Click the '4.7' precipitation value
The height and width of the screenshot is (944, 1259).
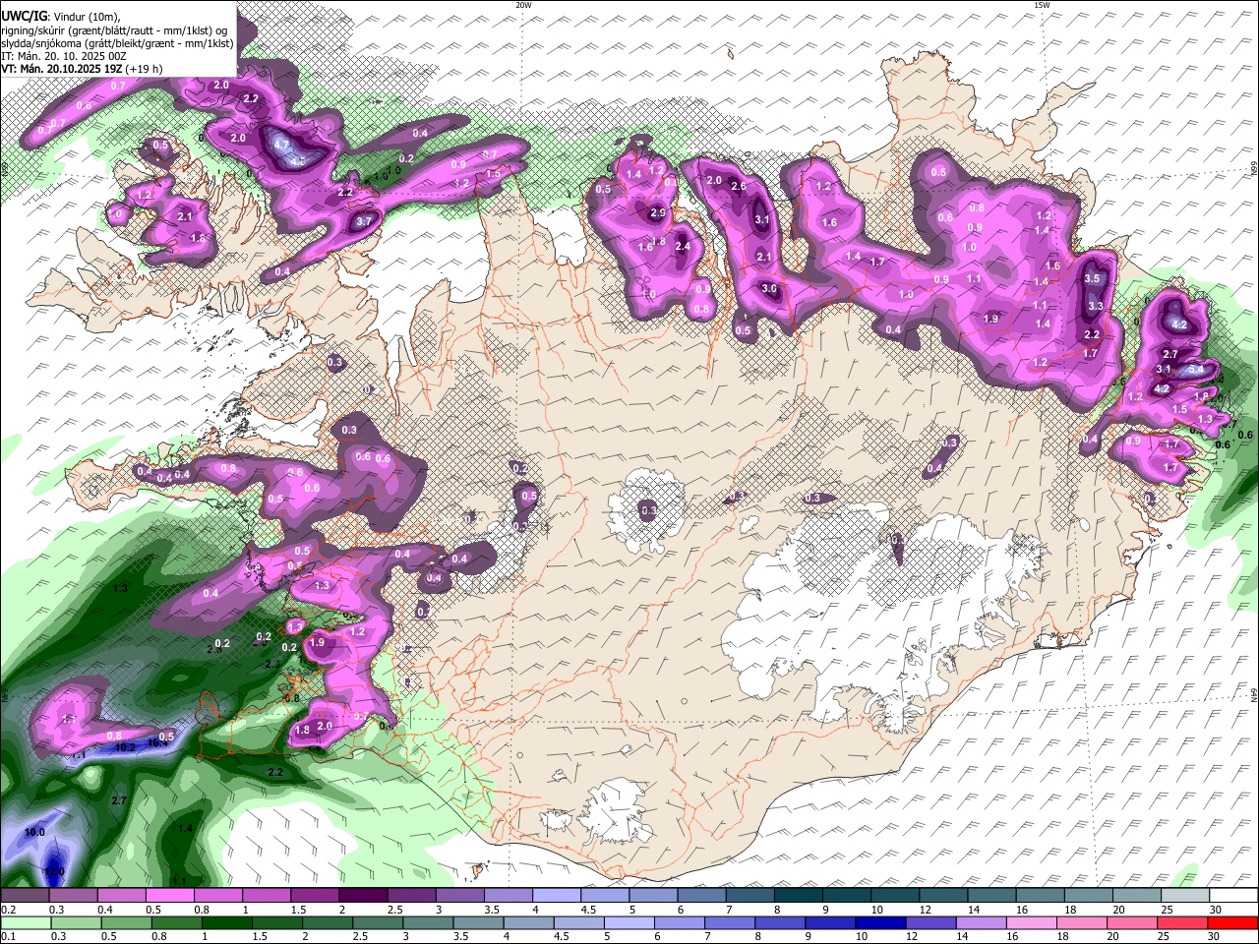click(x=281, y=146)
